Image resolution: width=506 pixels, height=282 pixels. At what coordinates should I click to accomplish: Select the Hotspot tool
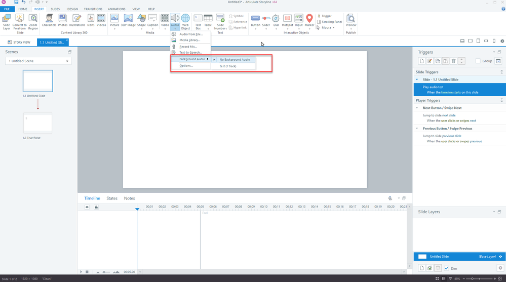[287, 20]
